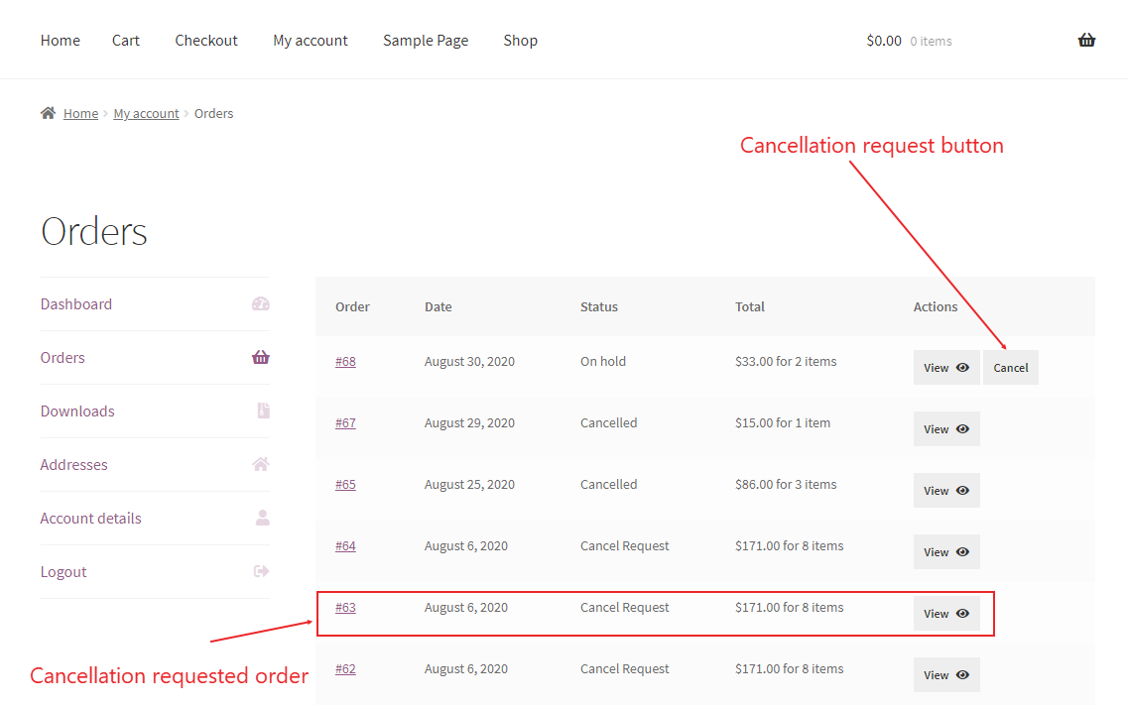Open Cart from top navigation
Viewport: 1128px width, 706px height.
click(x=126, y=41)
